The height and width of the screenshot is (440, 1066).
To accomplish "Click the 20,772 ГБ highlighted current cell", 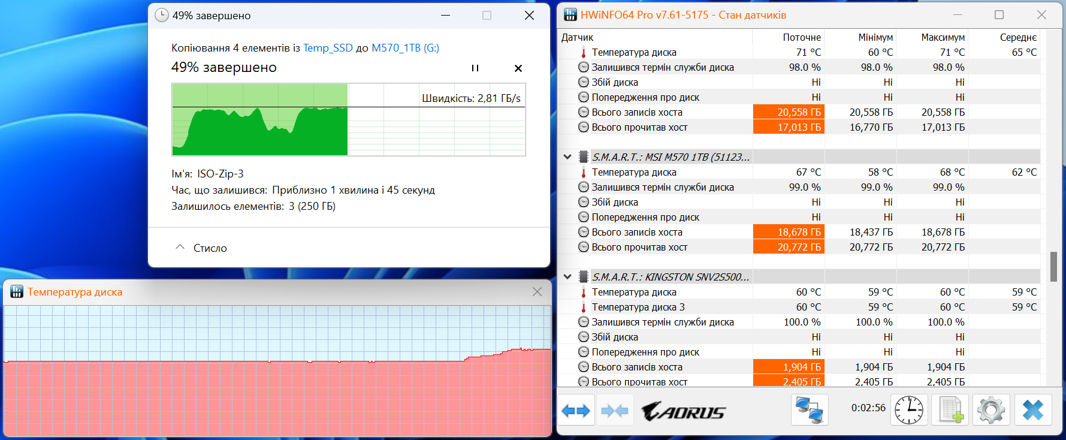I will (789, 247).
